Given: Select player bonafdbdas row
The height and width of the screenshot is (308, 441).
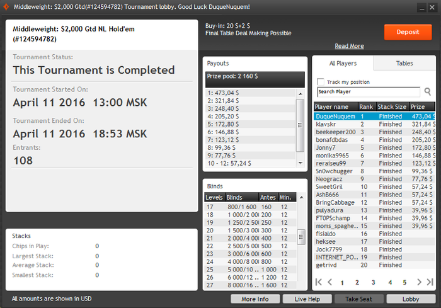Looking at the screenshot, I should (x=374, y=140).
